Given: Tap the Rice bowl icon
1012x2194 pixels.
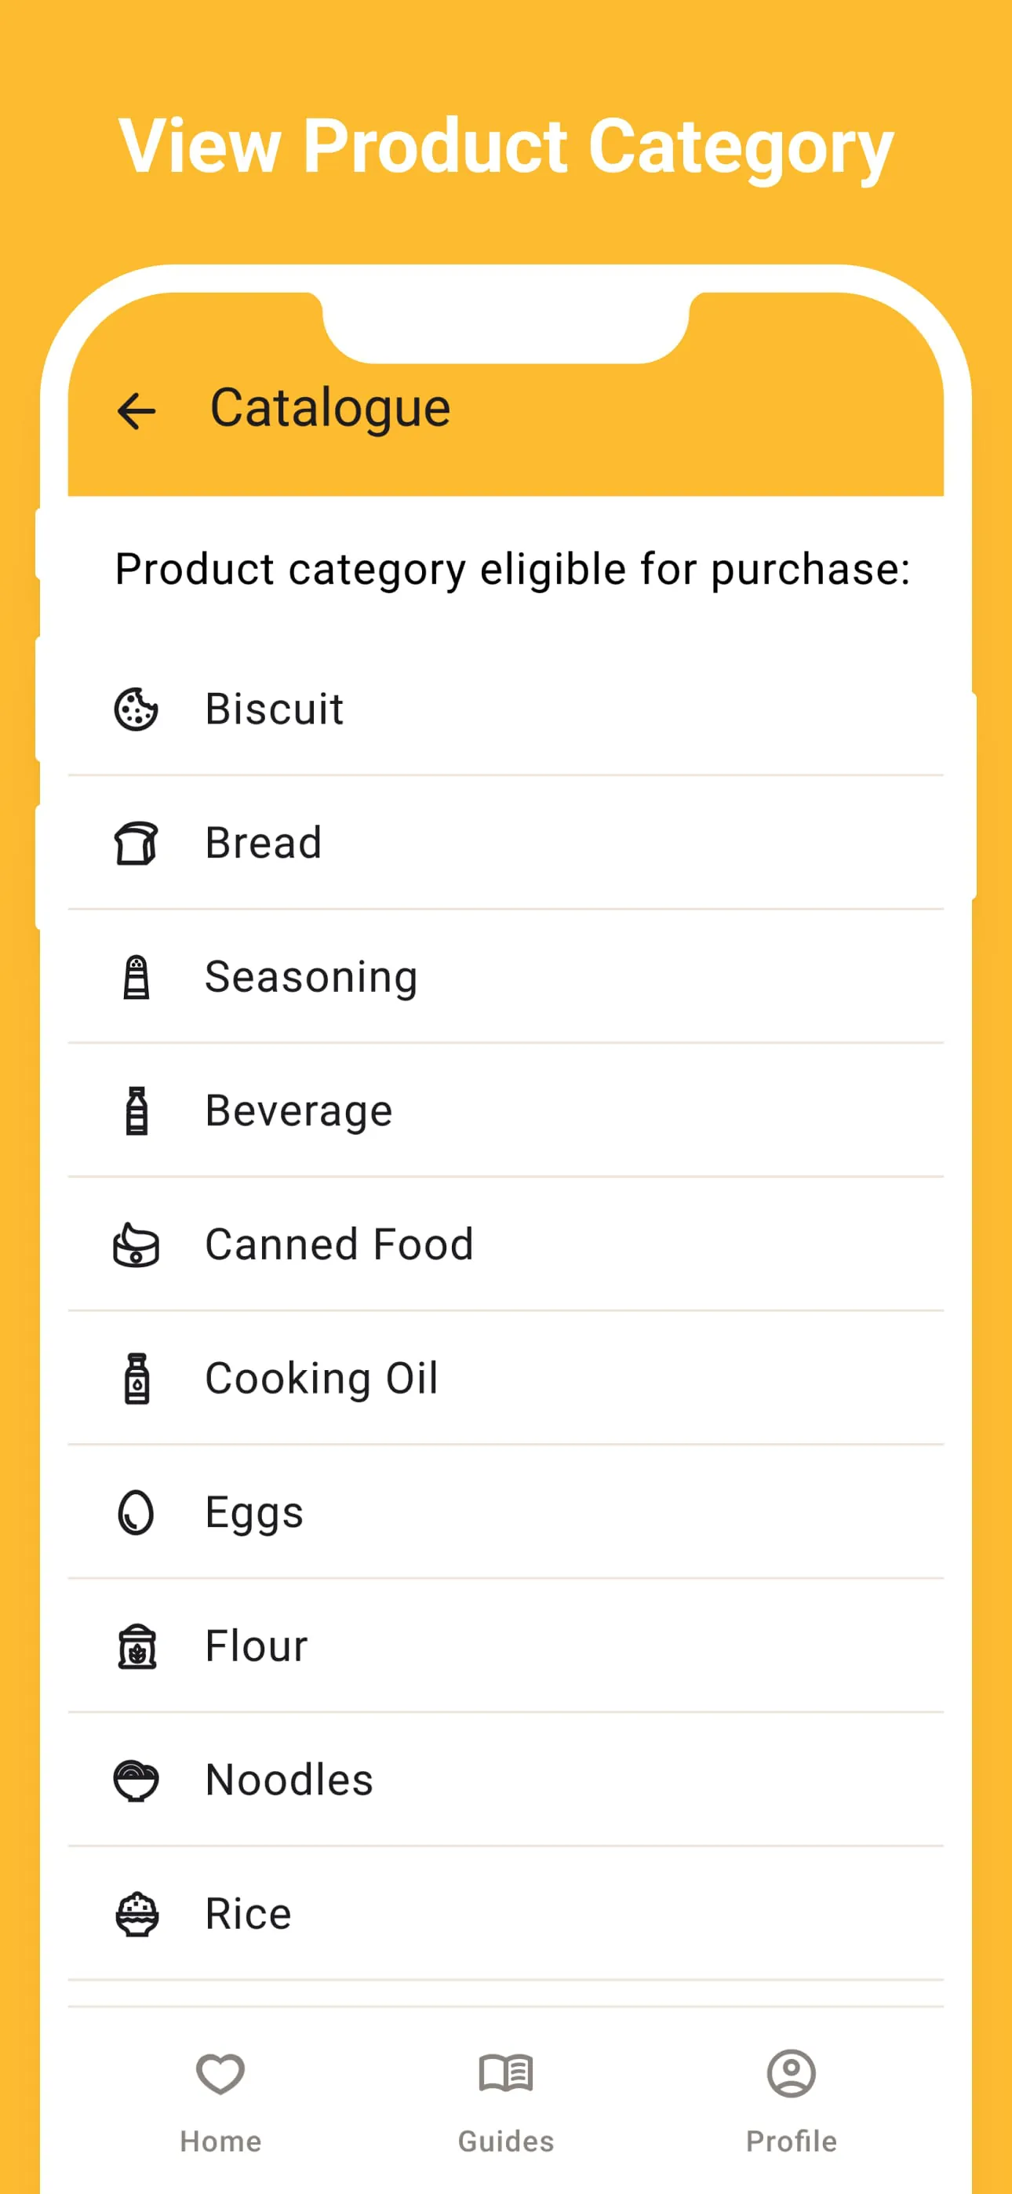Looking at the screenshot, I should coord(137,1914).
